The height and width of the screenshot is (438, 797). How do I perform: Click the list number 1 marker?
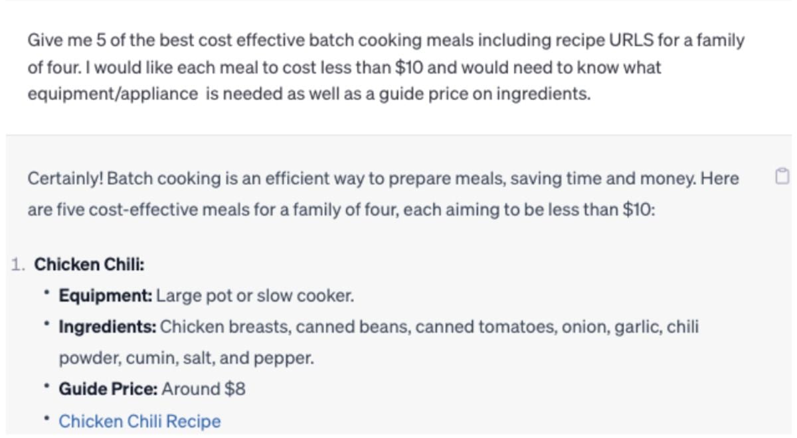19,265
